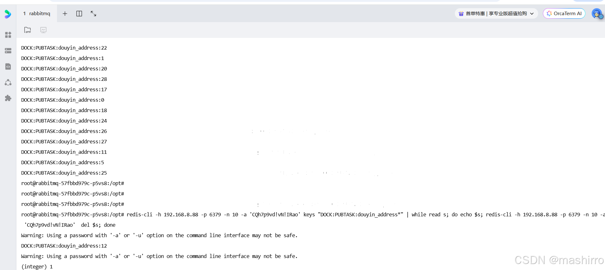Click the OrcaTerm logo icon
605x270 pixels.
click(8, 14)
